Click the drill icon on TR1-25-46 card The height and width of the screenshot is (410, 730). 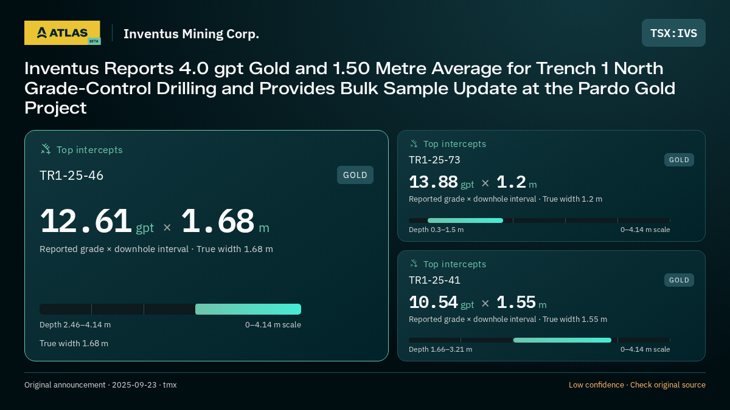point(46,149)
